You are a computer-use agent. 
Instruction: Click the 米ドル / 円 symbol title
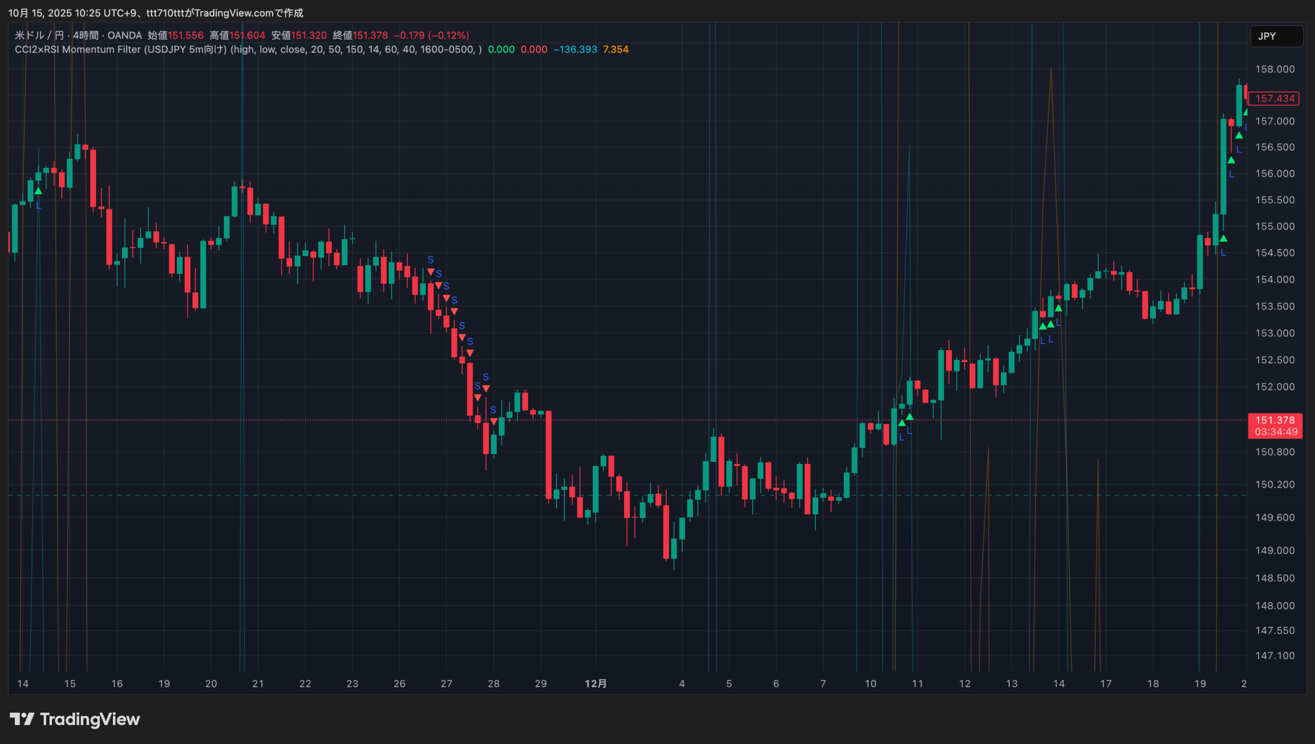39,35
